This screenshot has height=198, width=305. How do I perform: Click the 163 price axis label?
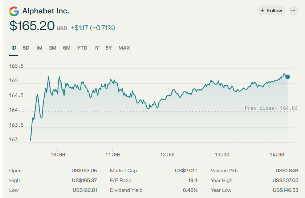[13, 140]
